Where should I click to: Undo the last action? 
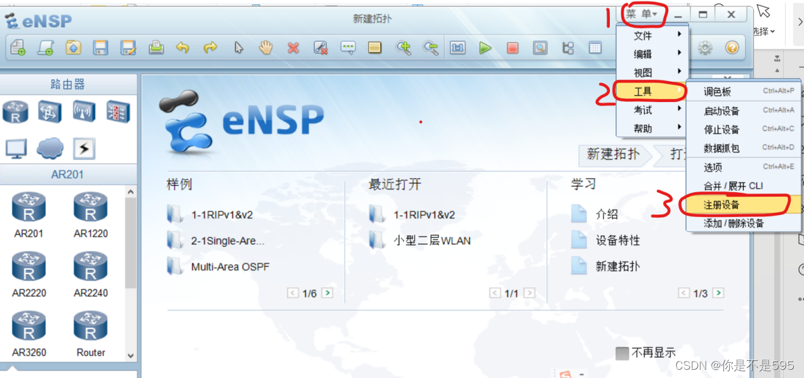(183, 48)
